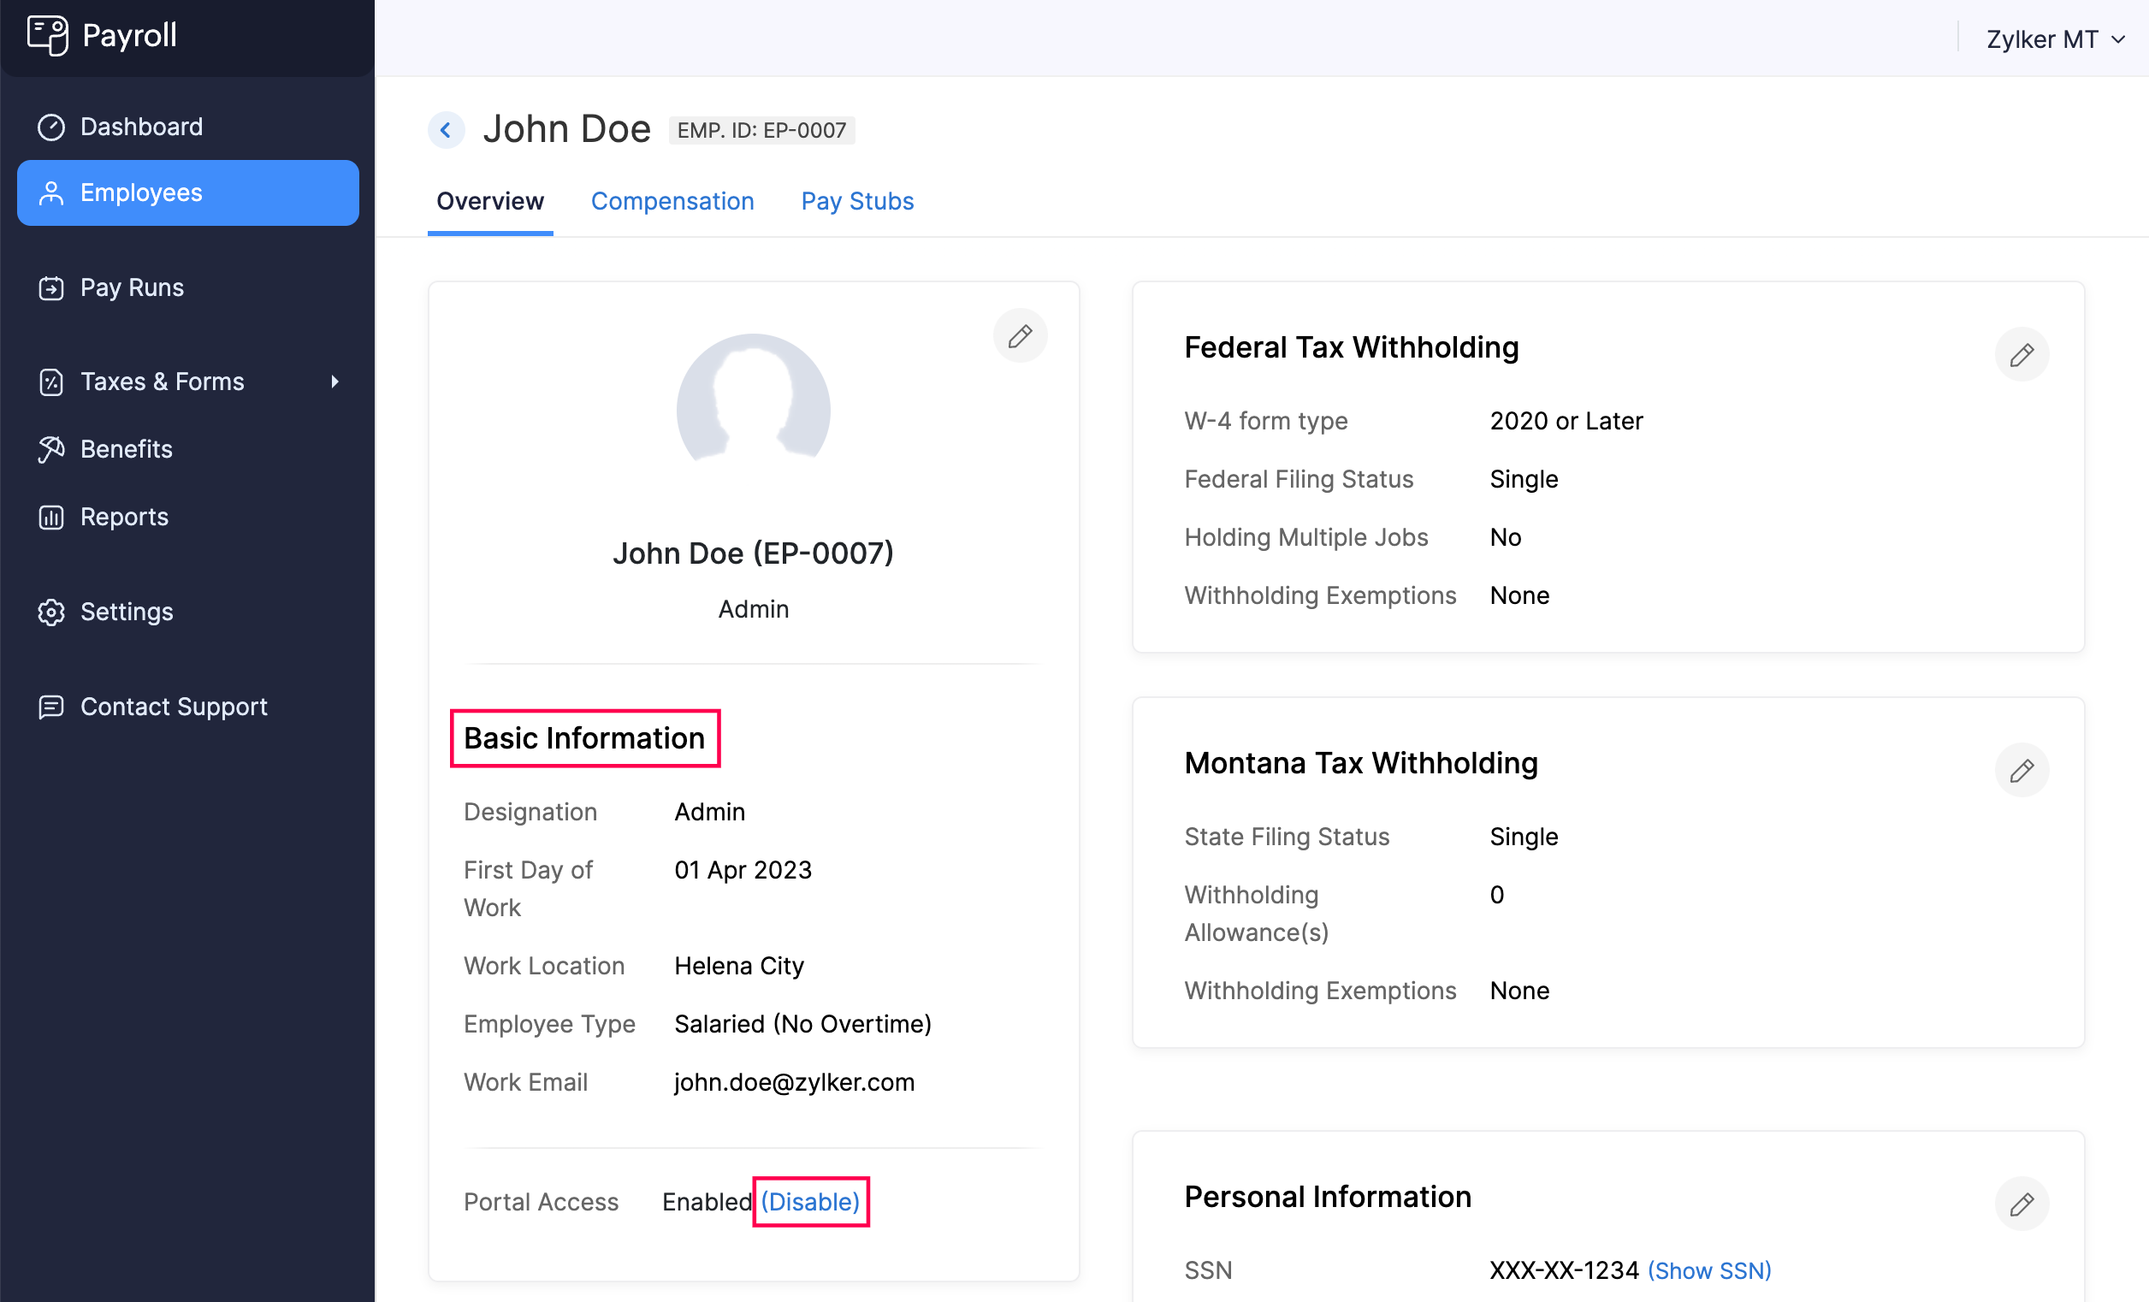Open the Dashboard from the sidebar
This screenshot has width=2149, height=1302.
[x=140, y=126]
